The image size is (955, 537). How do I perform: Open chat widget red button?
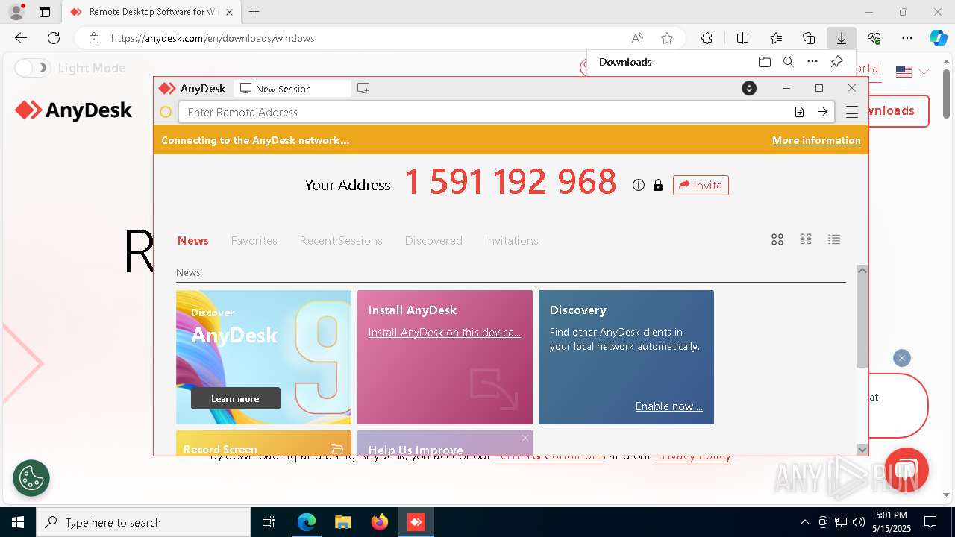(x=907, y=469)
